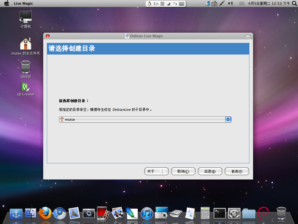Screen dimensions: 298x224
Task: Open the camera image capture dock icon
Action: point(162,213)
